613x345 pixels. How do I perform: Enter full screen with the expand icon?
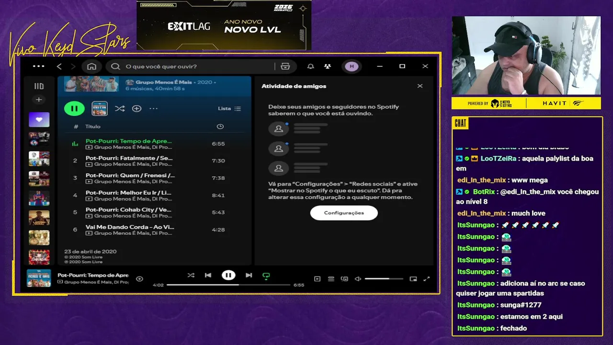click(427, 279)
